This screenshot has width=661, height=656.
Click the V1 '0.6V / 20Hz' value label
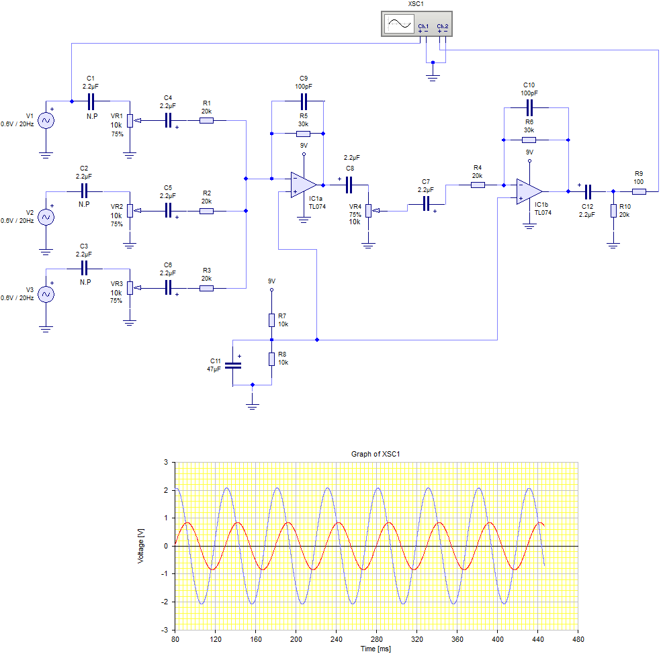coord(17,124)
